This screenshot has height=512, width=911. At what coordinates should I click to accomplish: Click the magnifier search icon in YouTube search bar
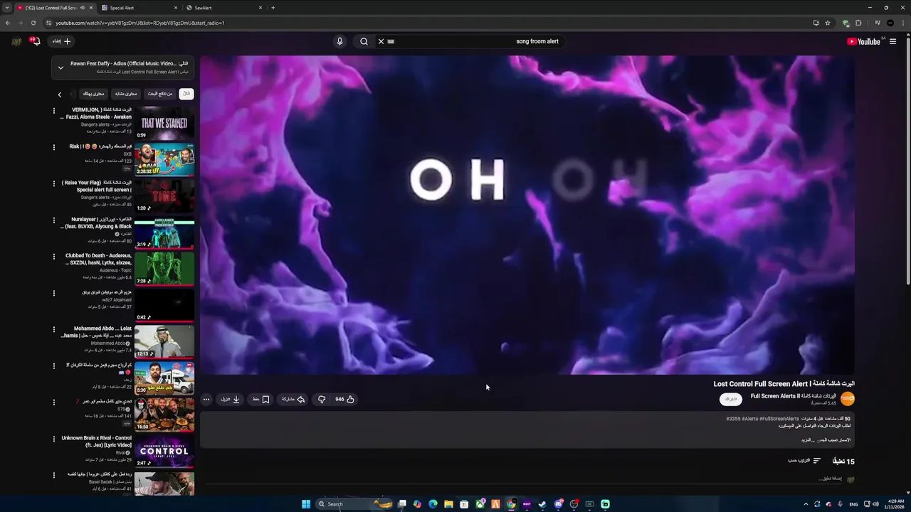coord(364,41)
